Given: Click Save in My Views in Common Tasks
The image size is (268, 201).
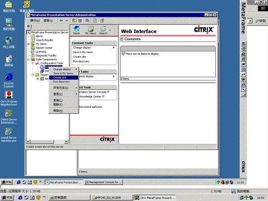Looking at the screenshot, I should (83, 52).
